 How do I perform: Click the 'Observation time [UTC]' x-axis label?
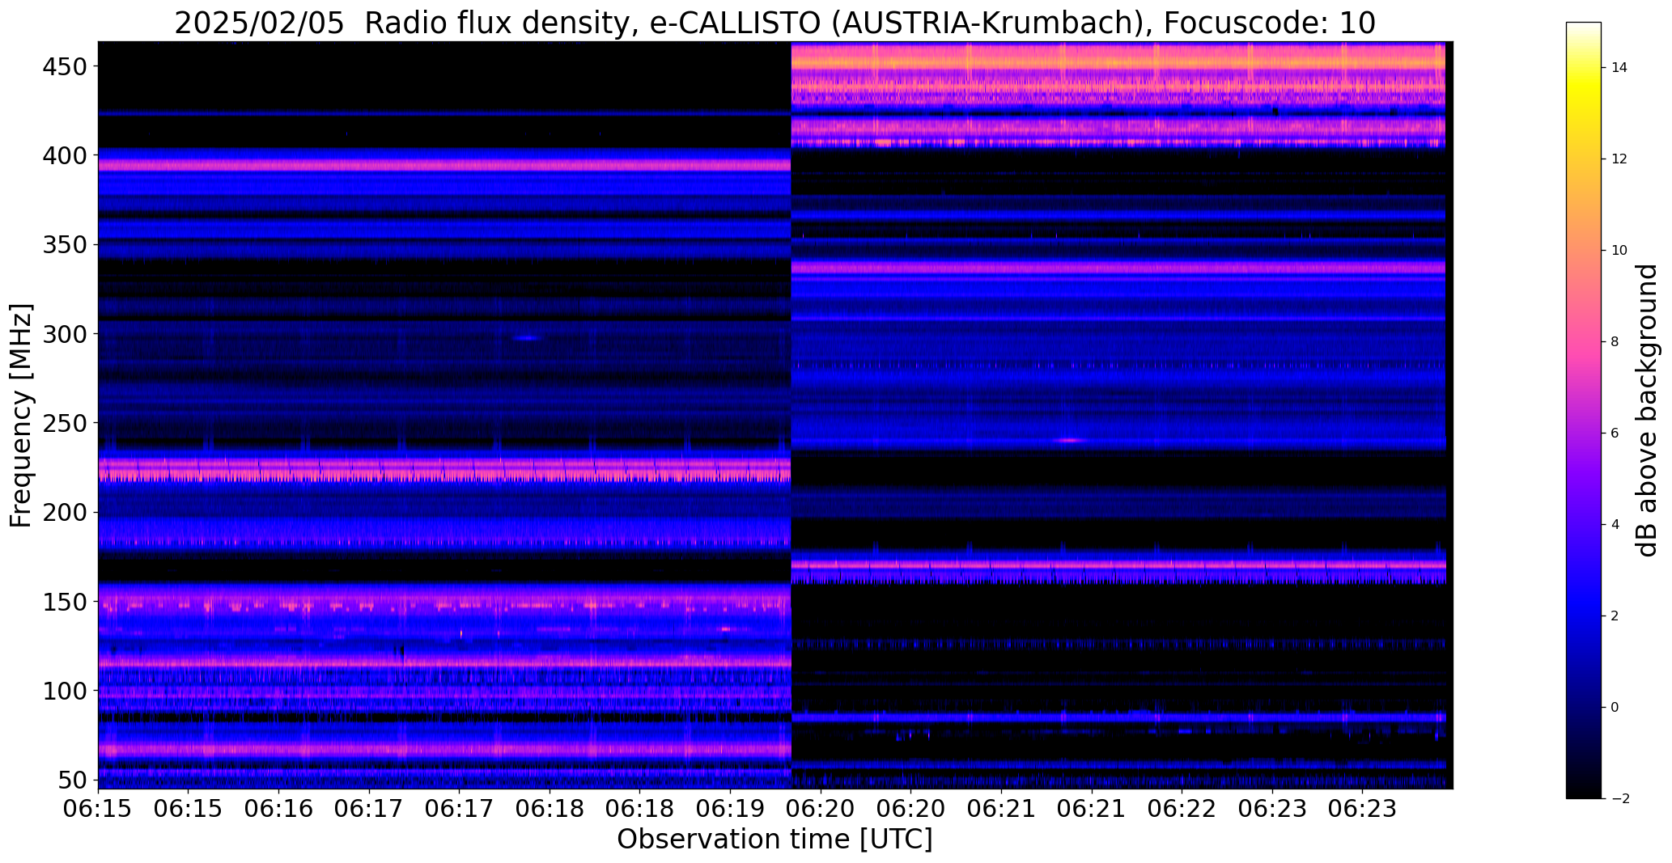pos(774,839)
